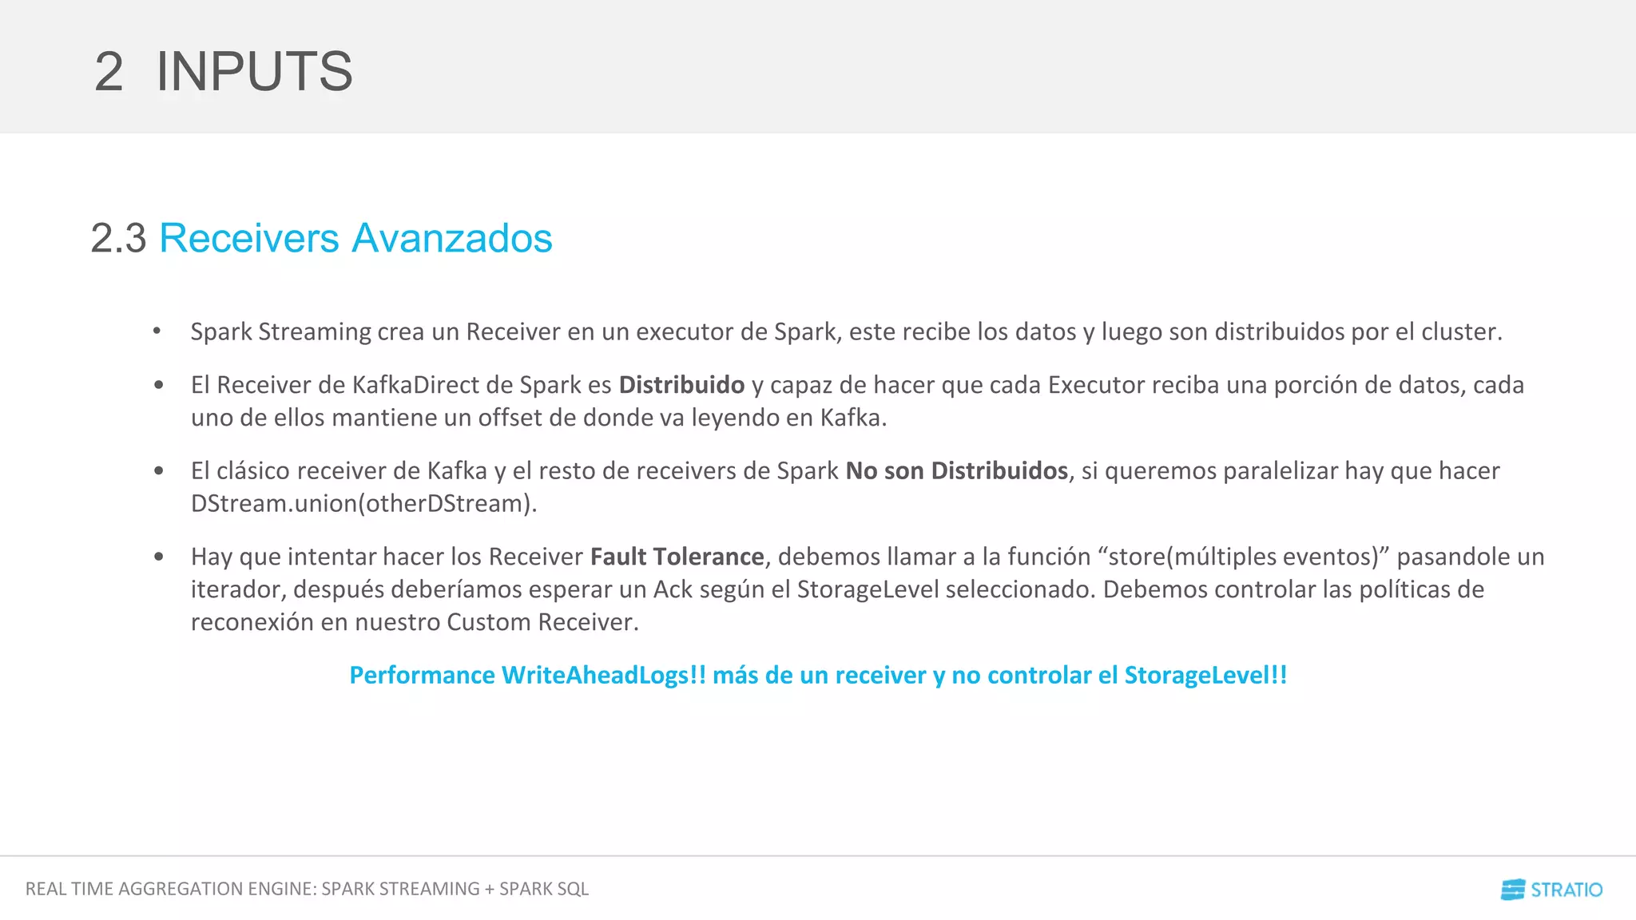The image size is (1636, 920).
Task: Click the "STRATIO" wordmark text
Action: tap(1567, 890)
